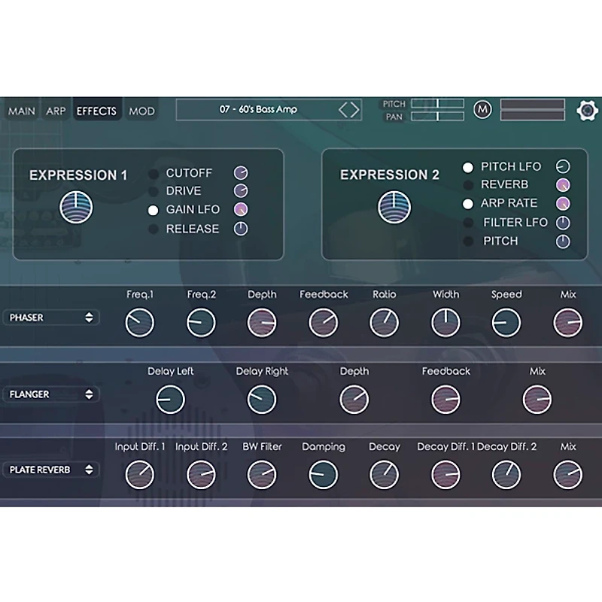Adjust the PAN slider
This screenshot has height=602, width=602.
(x=437, y=116)
